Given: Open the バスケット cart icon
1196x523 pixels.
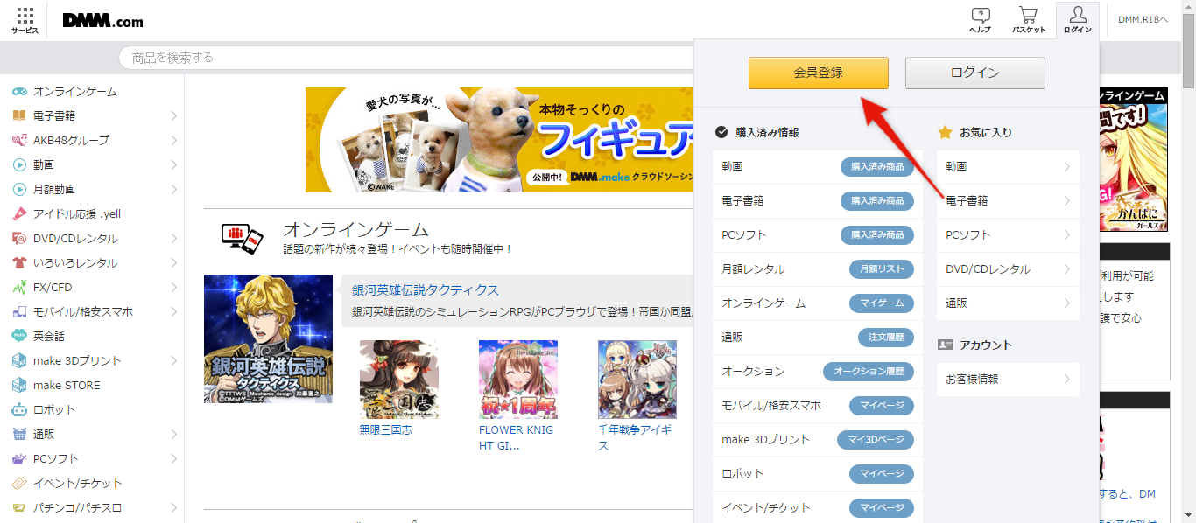Looking at the screenshot, I should pyautogui.click(x=1029, y=15).
